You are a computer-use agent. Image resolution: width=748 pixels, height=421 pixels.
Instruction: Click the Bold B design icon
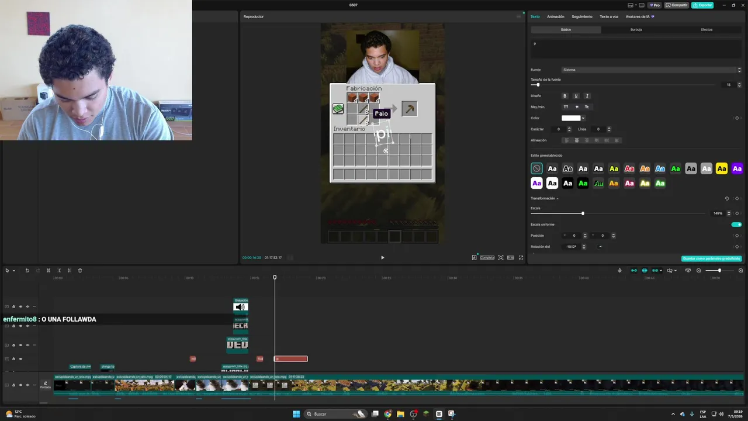coord(565,96)
